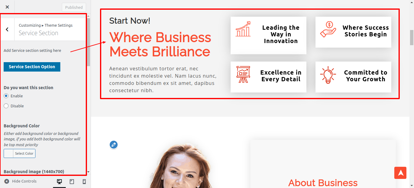Go back using the left chevron
Screen dimensions: 414x188
pos(7,29)
